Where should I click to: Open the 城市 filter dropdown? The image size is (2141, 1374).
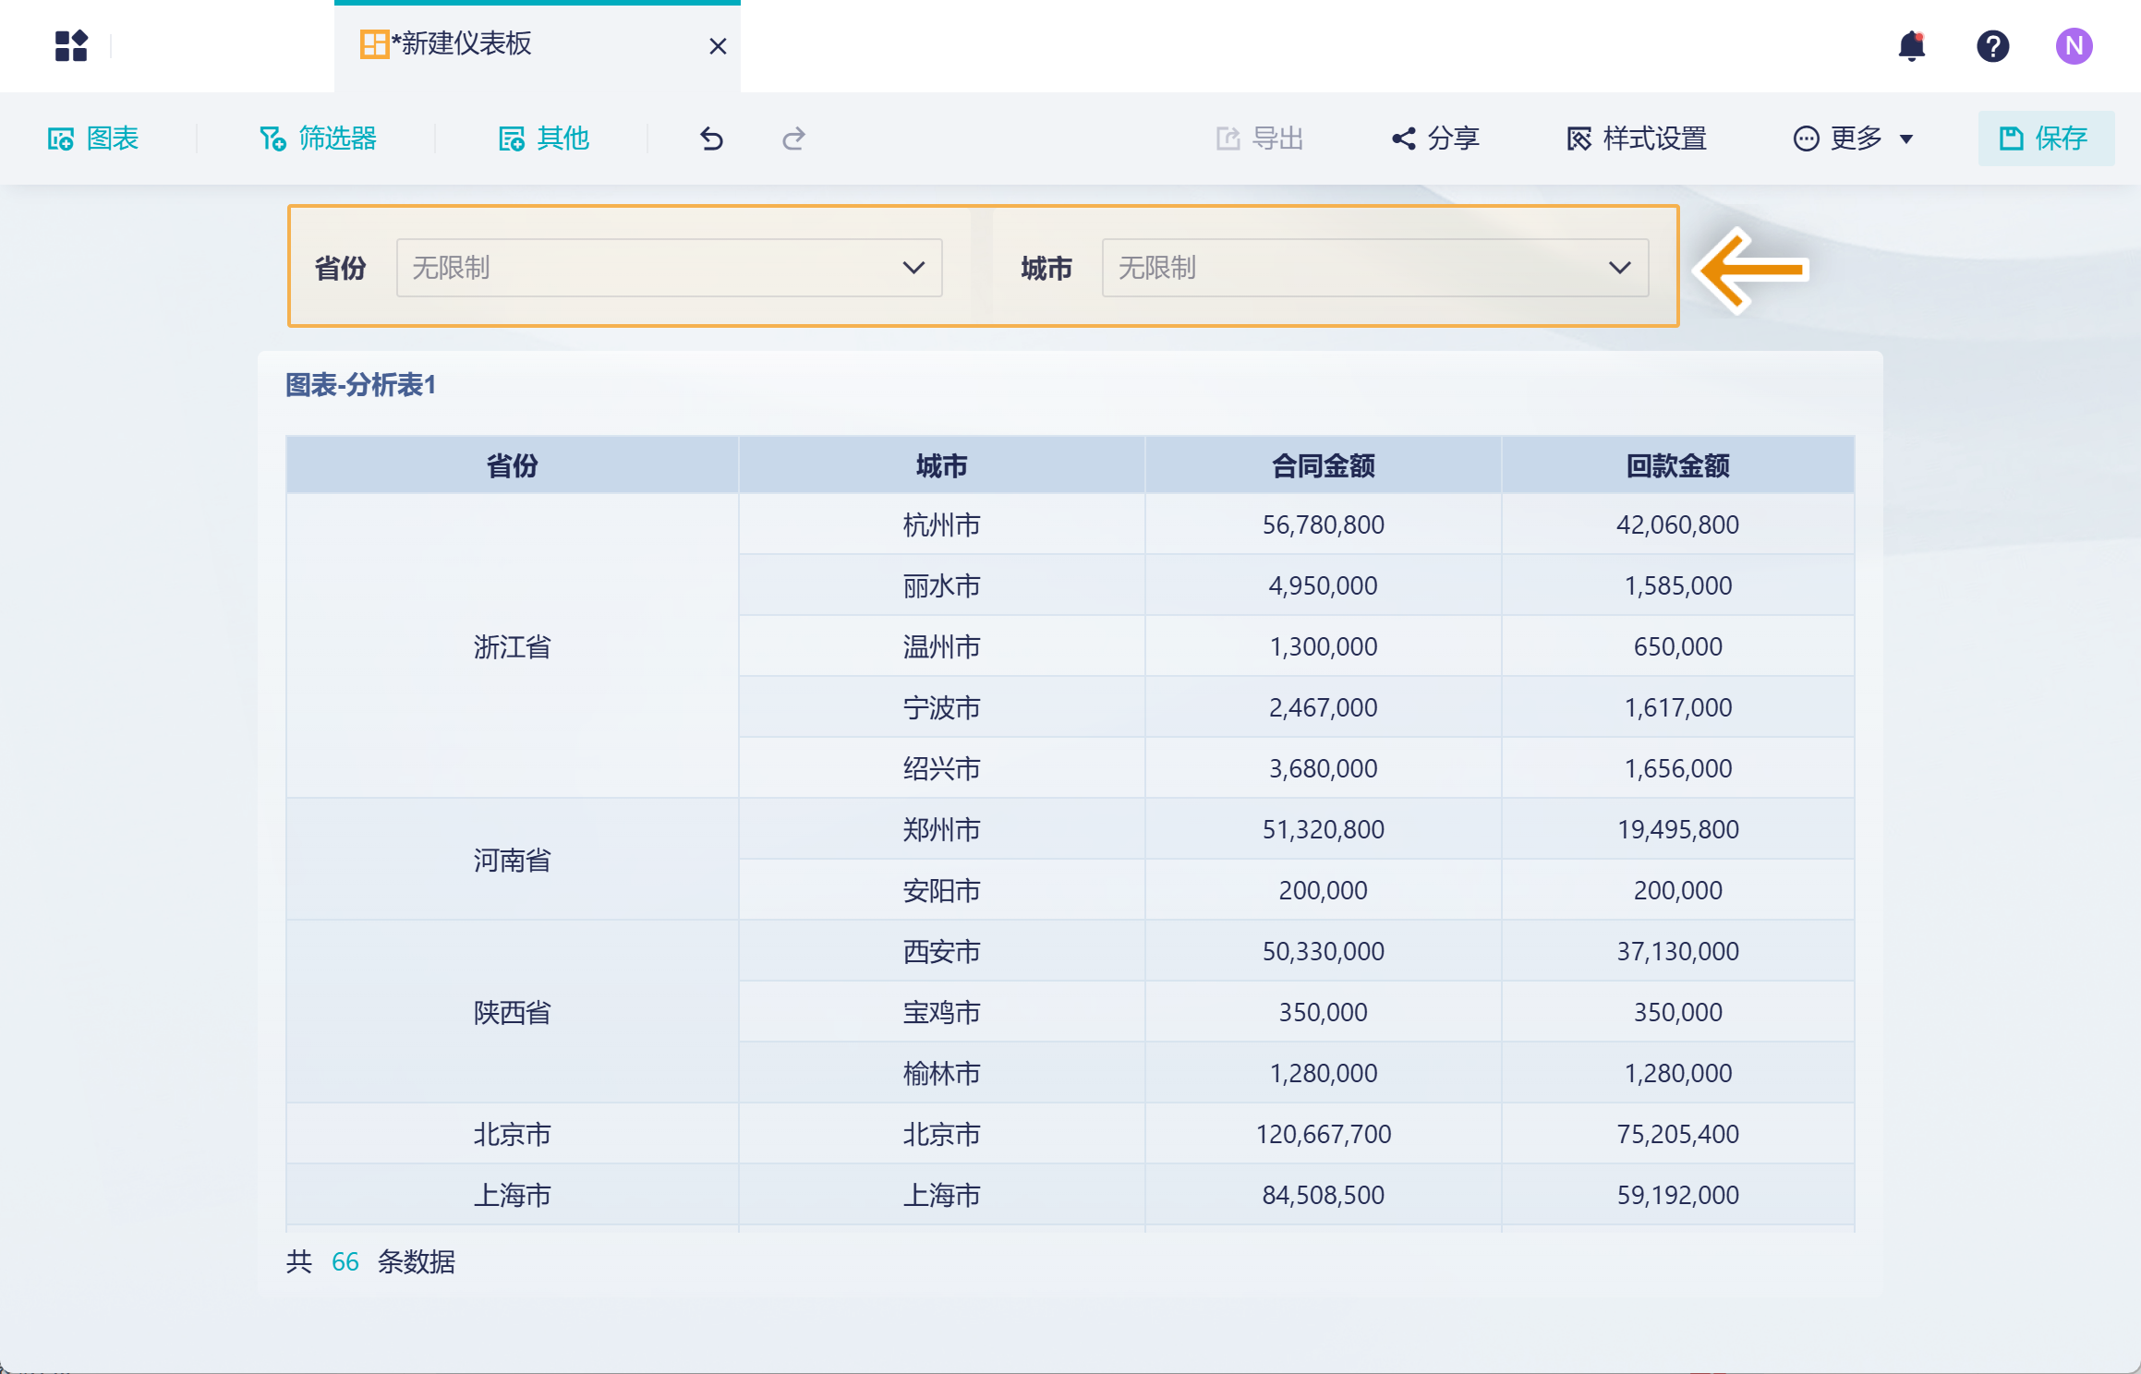(1375, 268)
